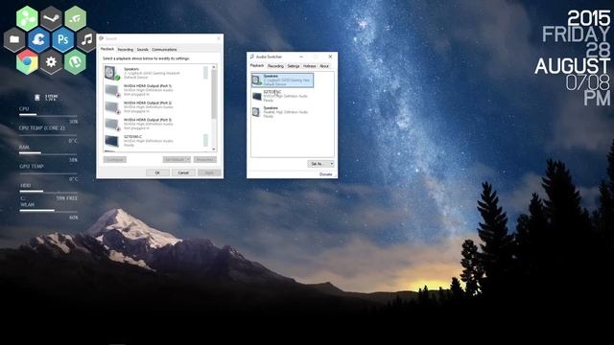
Task: Confirm with OK in Sound window
Action: click(x=157, y=172)
